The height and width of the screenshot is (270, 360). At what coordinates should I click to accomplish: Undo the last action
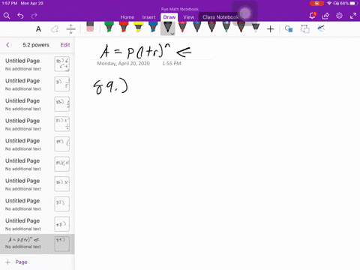[x=20, y=16]
